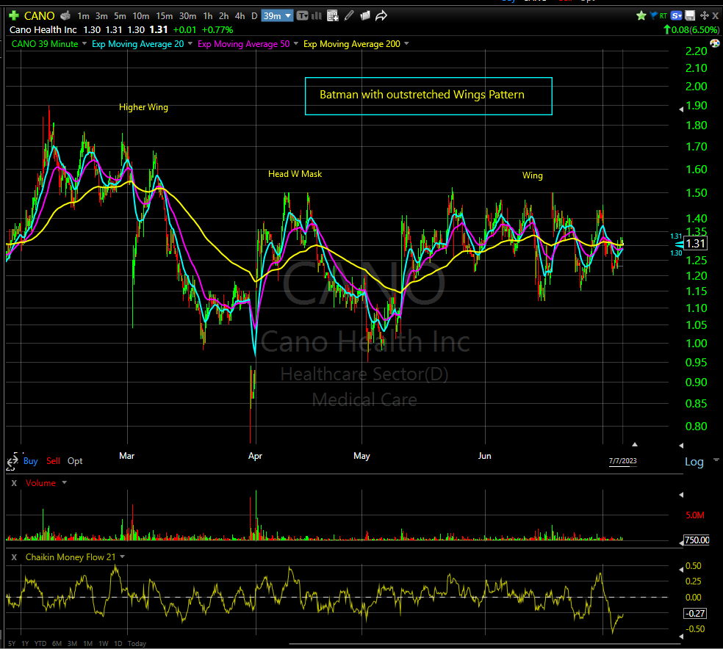Viewport: 723px width, 649px height.
Task: Click the red Sell button
Action: [53, 461]
